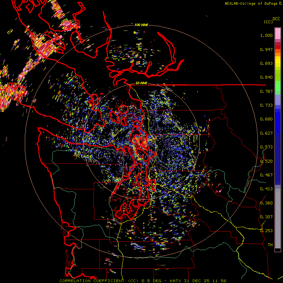Click the KATX radar site identifier
This screenshot has height=283, width=283.
176,281
